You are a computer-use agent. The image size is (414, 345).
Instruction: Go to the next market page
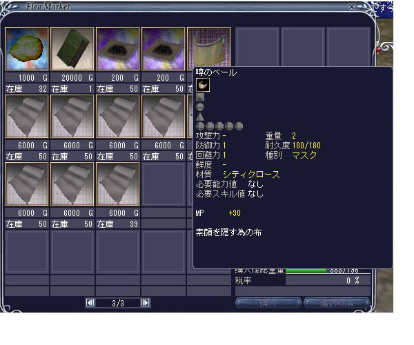click(145, 302)
